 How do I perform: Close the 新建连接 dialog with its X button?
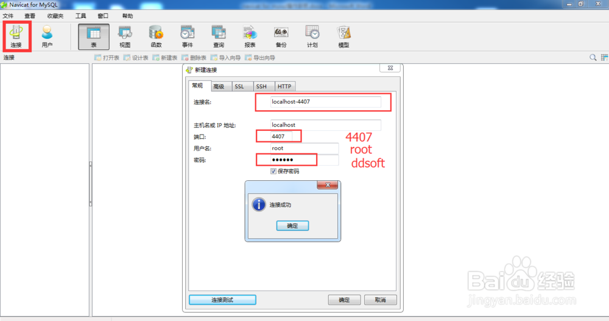[x=390, y=68]
